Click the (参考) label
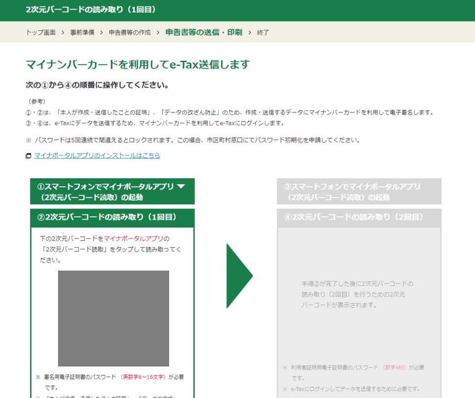The height and width of the screenshot is (398, 475). tap(37, 101)
